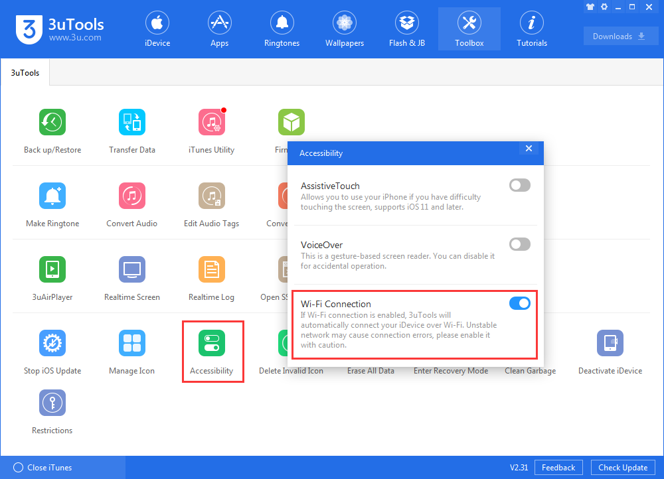Open the Firmware cube icon tool
This screenshot has width=664, height=479.
tap(291, 122)
